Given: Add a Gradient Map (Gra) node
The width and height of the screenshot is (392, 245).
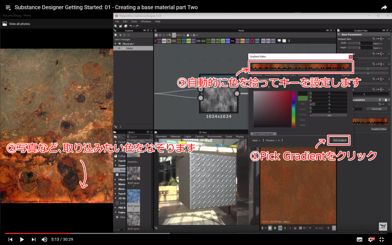Looking at the screenshot, I should tap(208, 41).
